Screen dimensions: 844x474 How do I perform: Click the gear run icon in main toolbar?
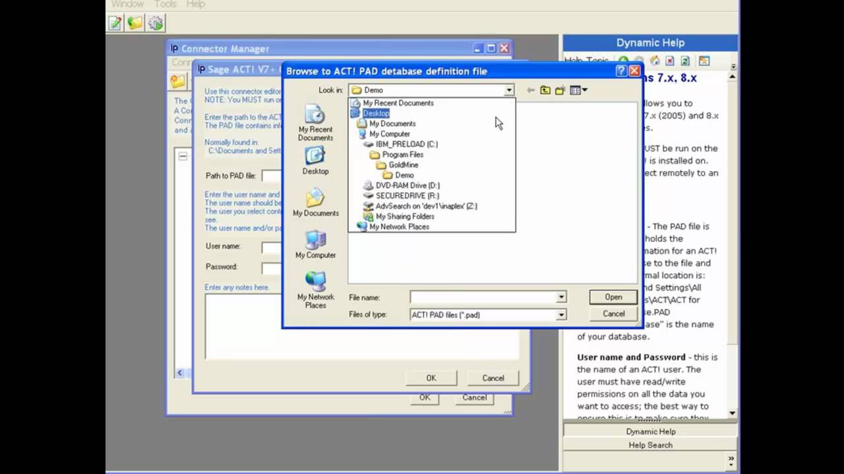156,23
